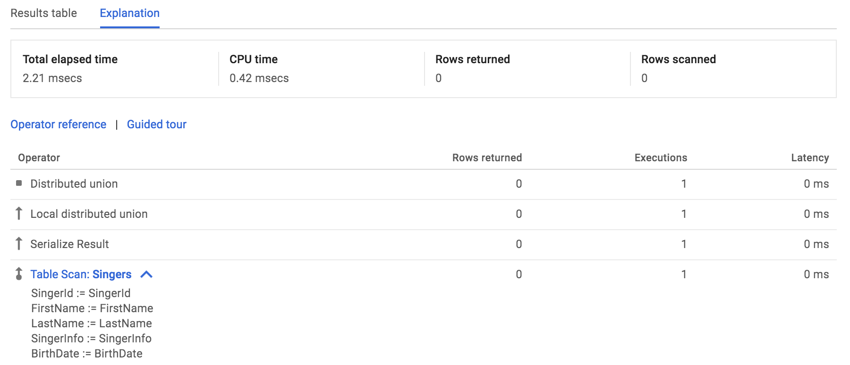
Task: Click the Rows returned column header
Action: [x=487, y=158]
